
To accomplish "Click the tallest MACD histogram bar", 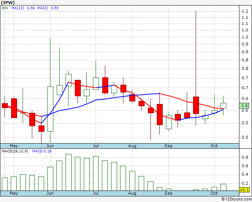I will click(68, 172).
